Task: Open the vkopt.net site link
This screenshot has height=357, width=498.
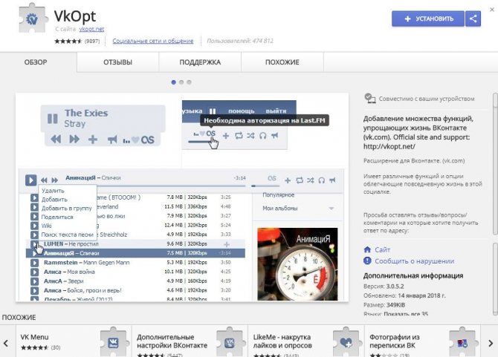Action: (91, 29)
